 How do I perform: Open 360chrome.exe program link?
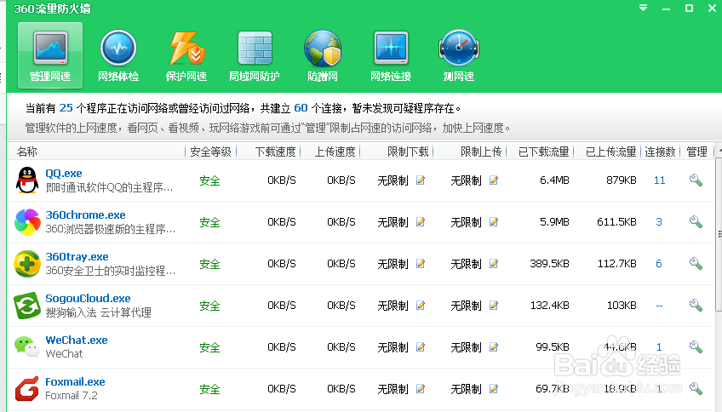coord(85,215)
